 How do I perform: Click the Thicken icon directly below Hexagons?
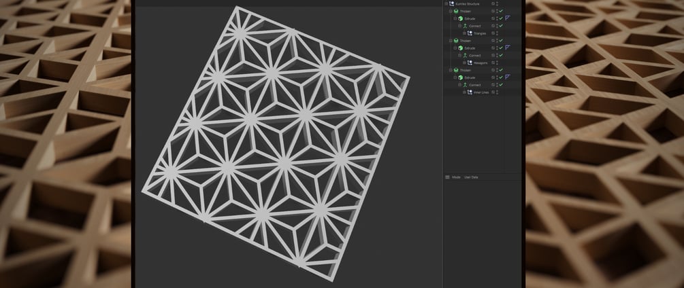pyautogui.click(x=456, y=70)
